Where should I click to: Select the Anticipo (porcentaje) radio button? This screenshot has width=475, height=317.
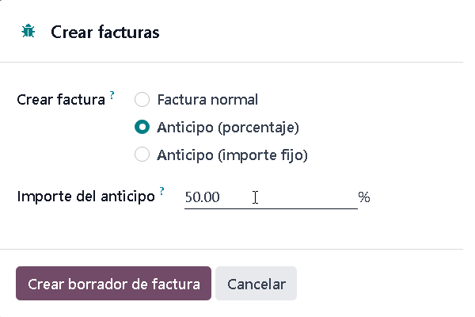(142, 127)
